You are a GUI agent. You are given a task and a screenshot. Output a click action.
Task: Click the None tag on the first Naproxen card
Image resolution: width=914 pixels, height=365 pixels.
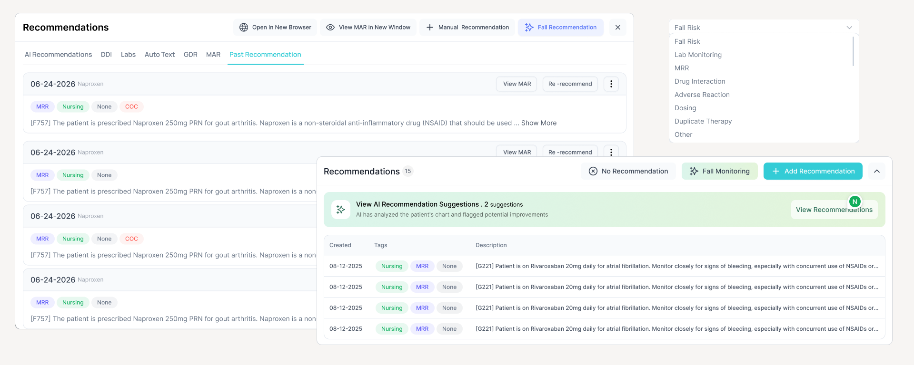pos(104,107)
